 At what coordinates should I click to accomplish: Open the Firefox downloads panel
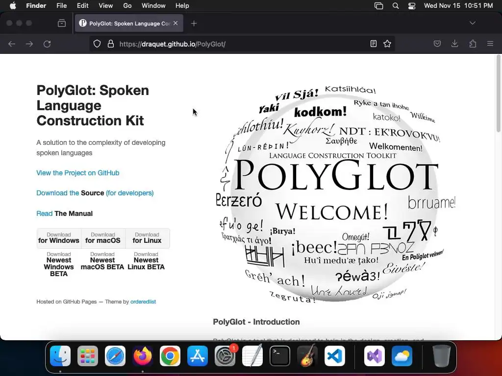(x=454, y=44)
